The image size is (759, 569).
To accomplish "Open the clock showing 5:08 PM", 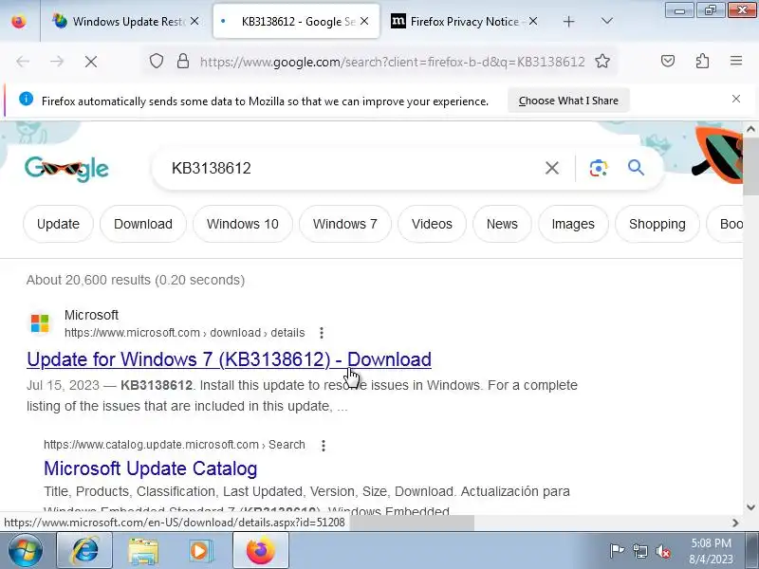I will 711,551.
